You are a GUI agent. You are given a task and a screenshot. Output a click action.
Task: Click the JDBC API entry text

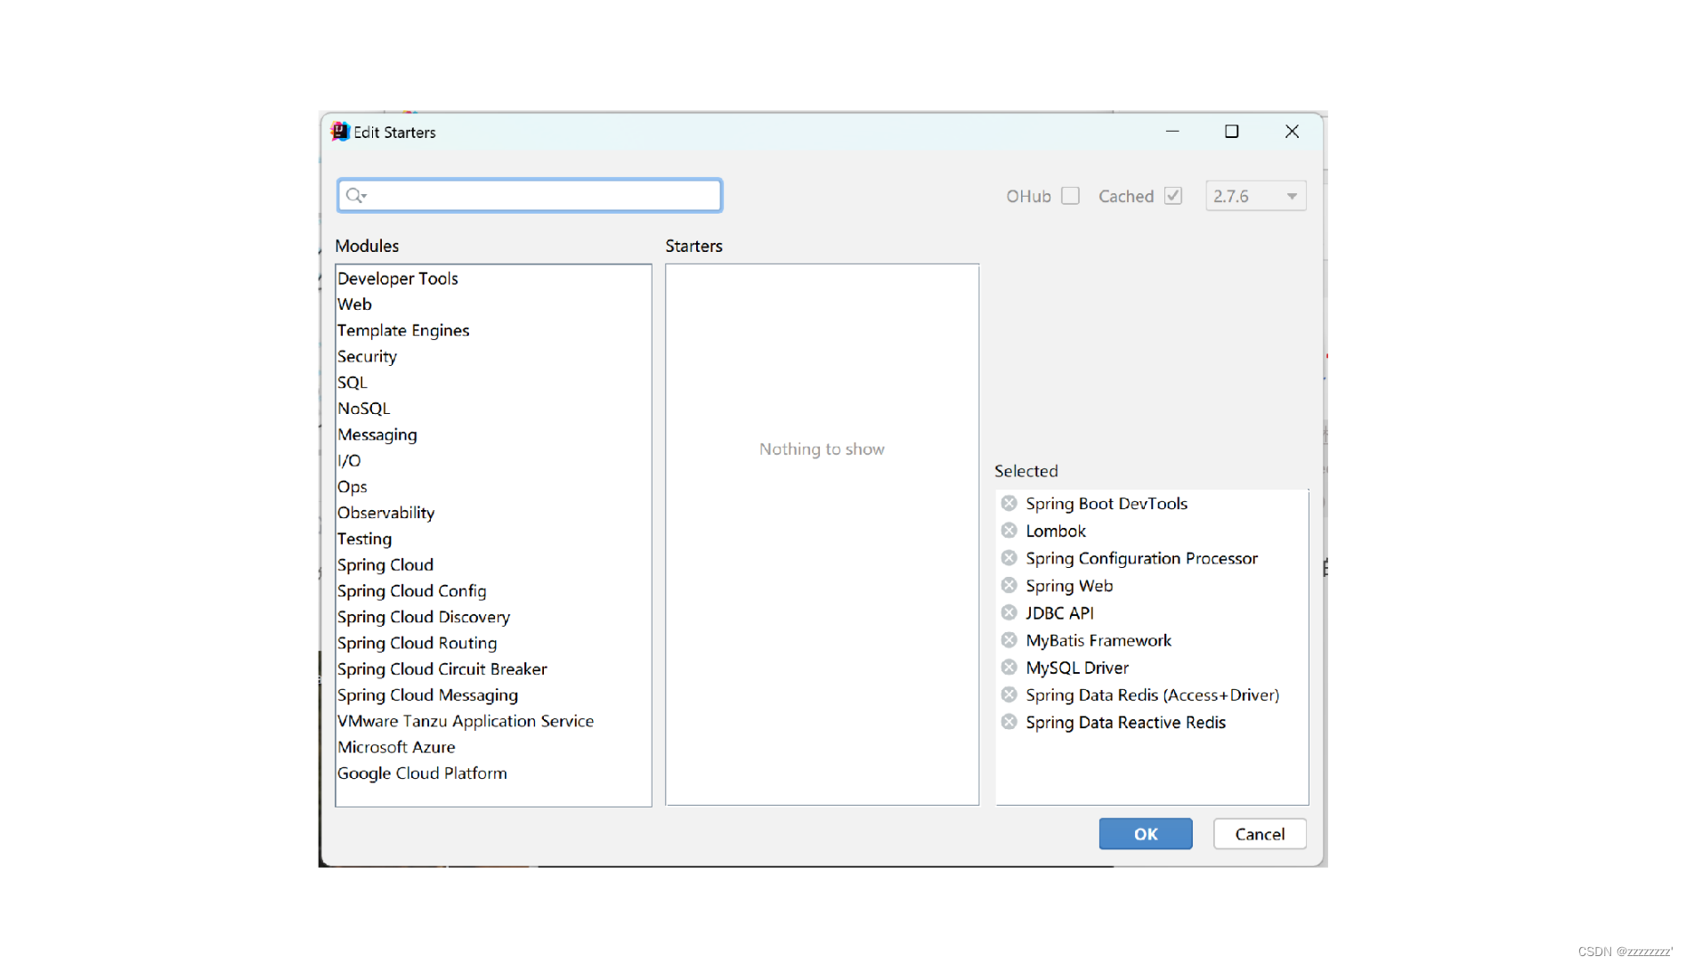pyautogui.click(x=1059, y=612)
